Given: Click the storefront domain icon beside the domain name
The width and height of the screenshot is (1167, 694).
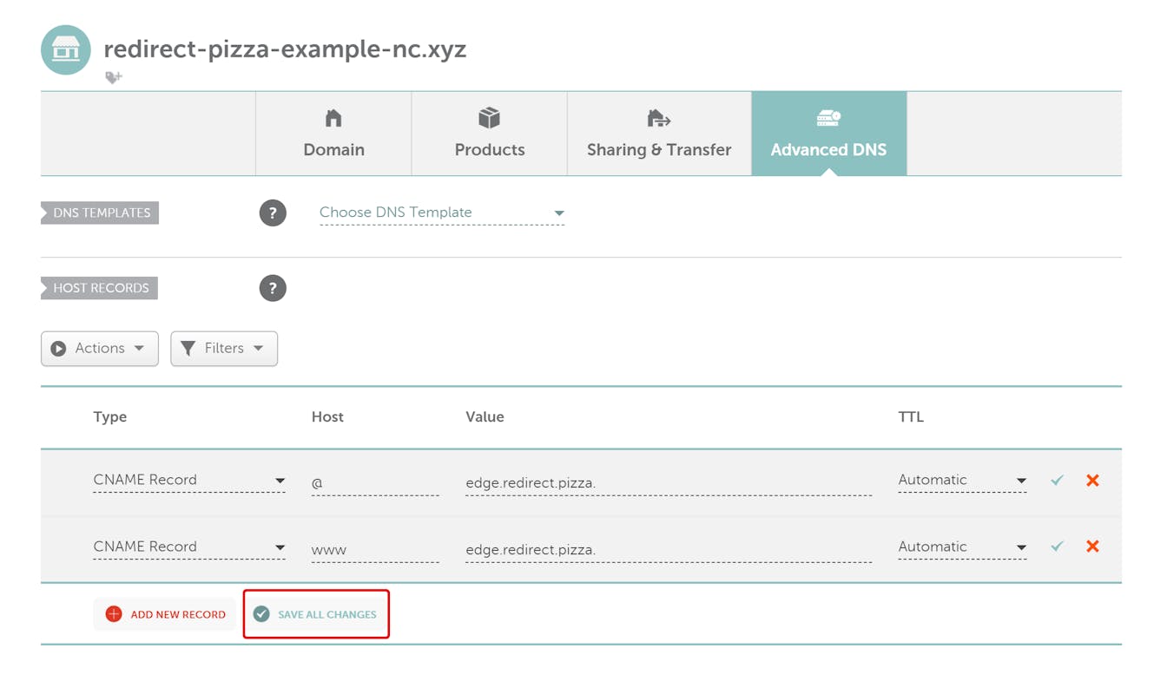Looking at the screenshot, I should 65,49.
